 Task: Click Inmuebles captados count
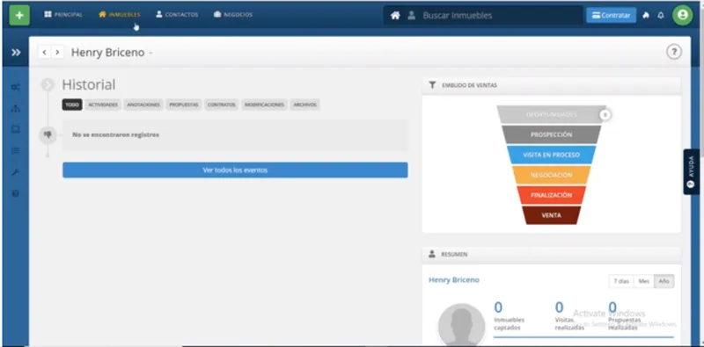(x=498, y=307)
